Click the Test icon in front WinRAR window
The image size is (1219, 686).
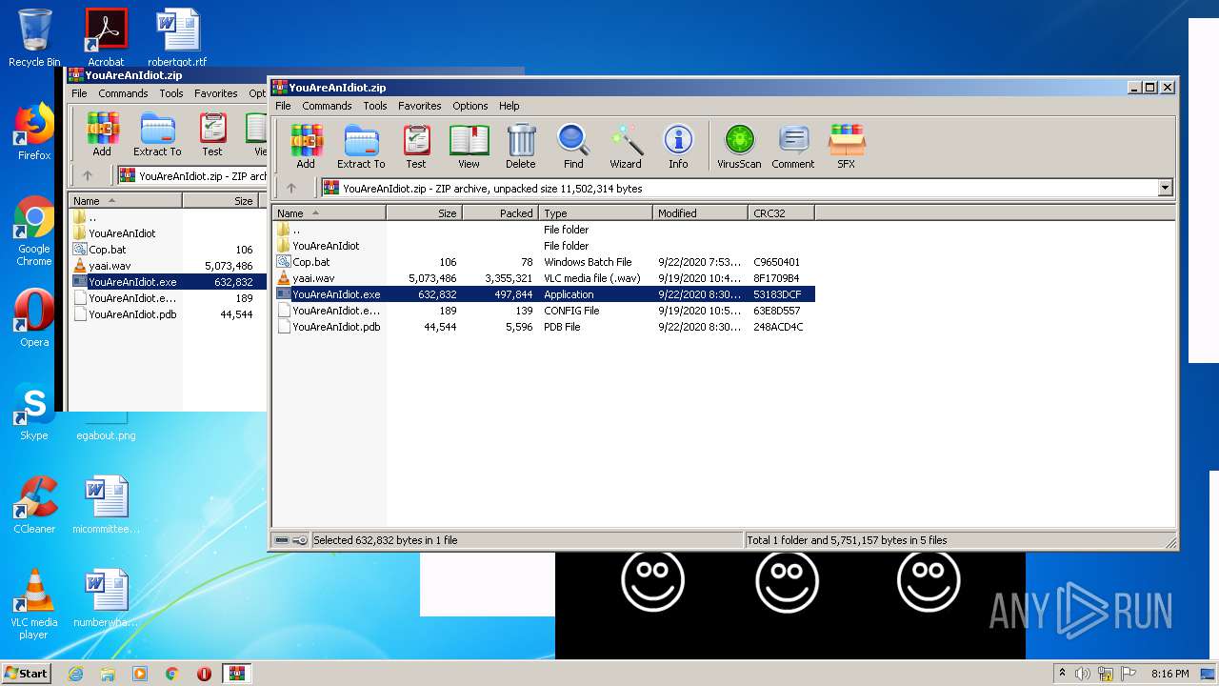pos(416,147)
